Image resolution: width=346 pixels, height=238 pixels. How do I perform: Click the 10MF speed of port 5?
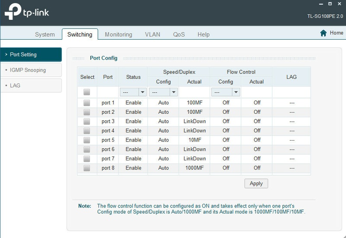click(195, 140)
